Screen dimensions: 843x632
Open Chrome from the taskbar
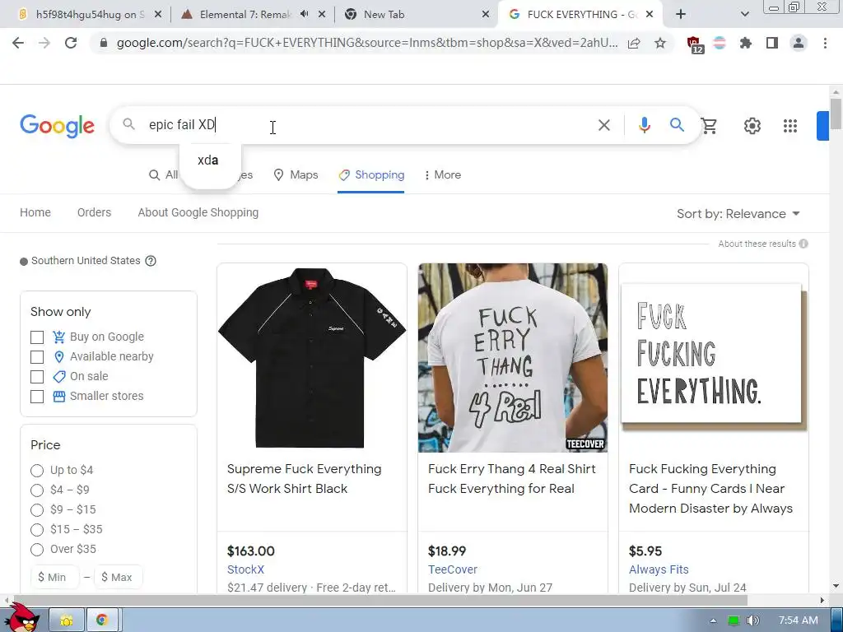[x=101, y=620]
